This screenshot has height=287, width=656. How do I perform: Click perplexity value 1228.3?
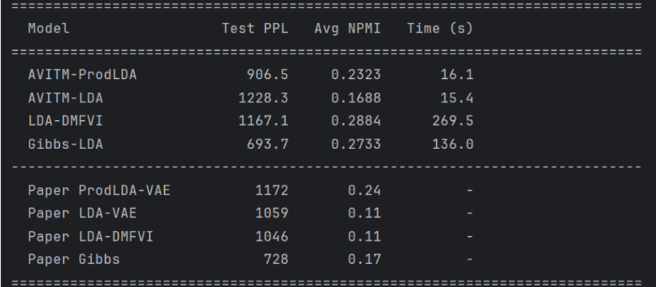coord(263,98)
